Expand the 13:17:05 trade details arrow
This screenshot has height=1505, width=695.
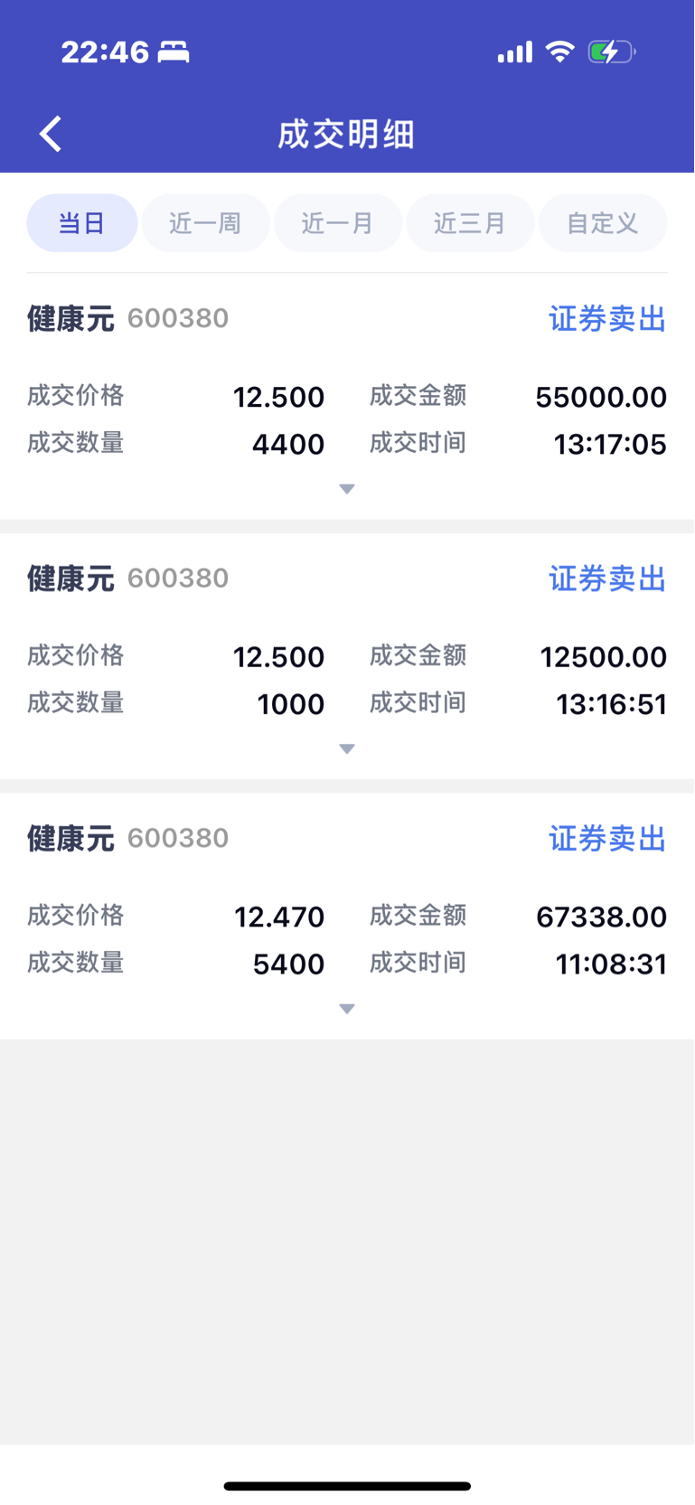(x=347, y=489)
